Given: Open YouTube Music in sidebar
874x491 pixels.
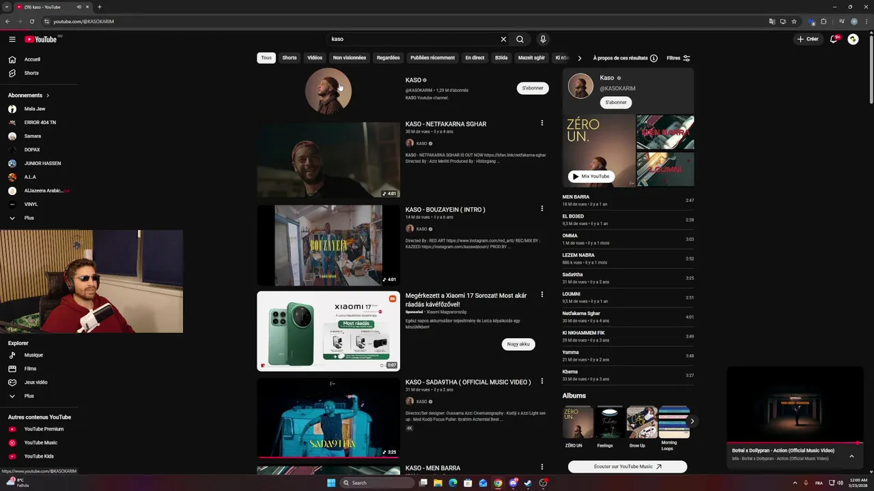Looking at the screenshot, I should [x=39, y=443].
